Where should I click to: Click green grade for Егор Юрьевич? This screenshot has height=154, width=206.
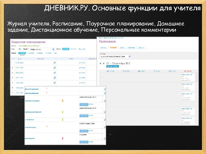63,120
